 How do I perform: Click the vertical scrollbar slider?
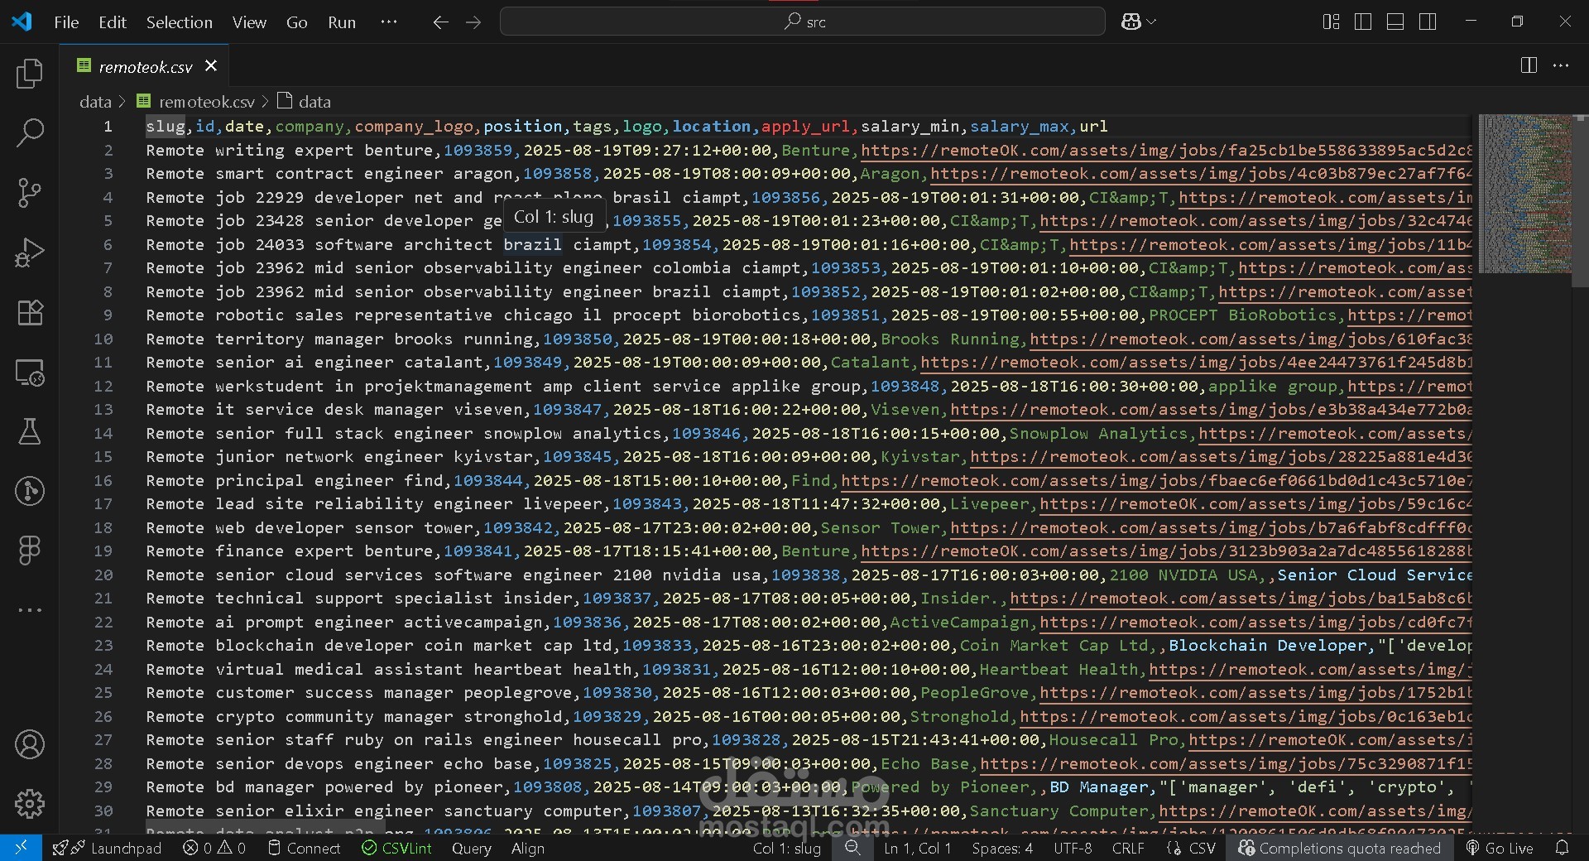[x=1581, y=202]
